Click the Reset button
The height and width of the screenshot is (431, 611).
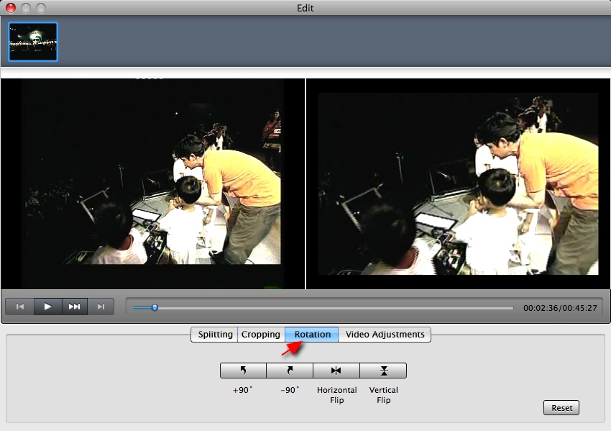click(561, 407)
